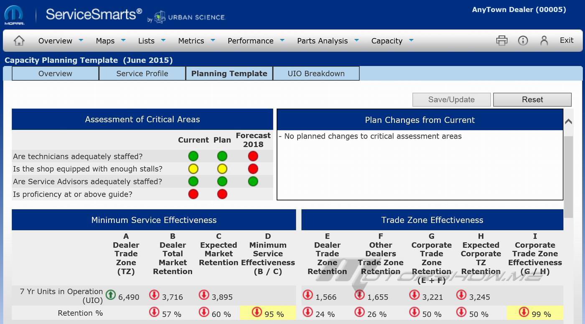The height and width of the screenshot is (324, 585).
Task: Open the Overview menu in the navigation bar
Action: click(55, 40)
